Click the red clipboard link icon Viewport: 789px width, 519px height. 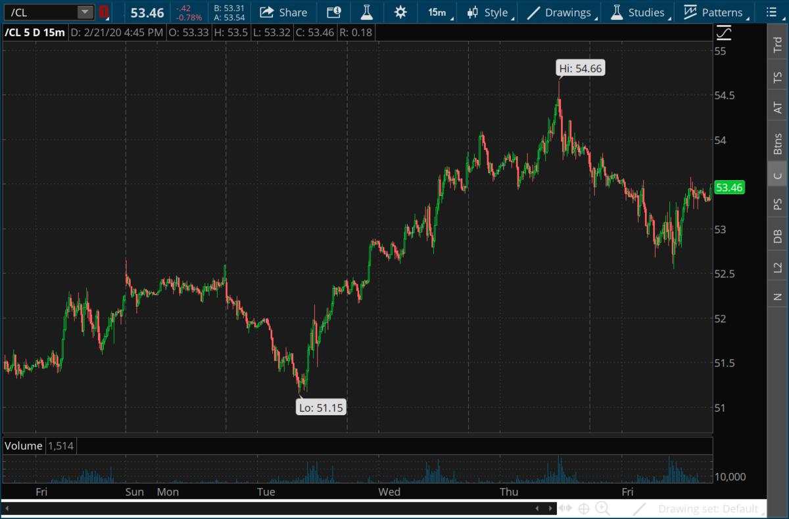pyautogui.click(x=104, y=12)
